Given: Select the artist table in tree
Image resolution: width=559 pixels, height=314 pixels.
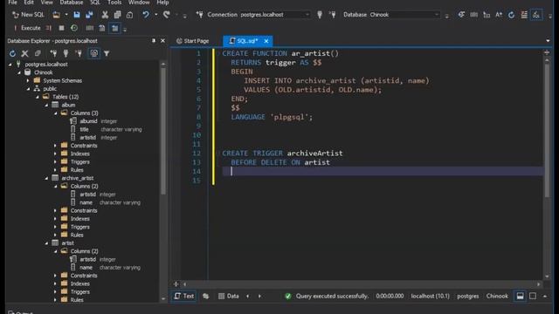Looking at the screenshot, I should point(67,243).
